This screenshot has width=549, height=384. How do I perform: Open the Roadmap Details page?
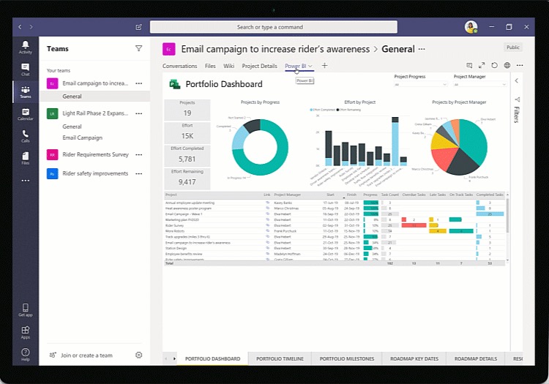coord(476,359)
